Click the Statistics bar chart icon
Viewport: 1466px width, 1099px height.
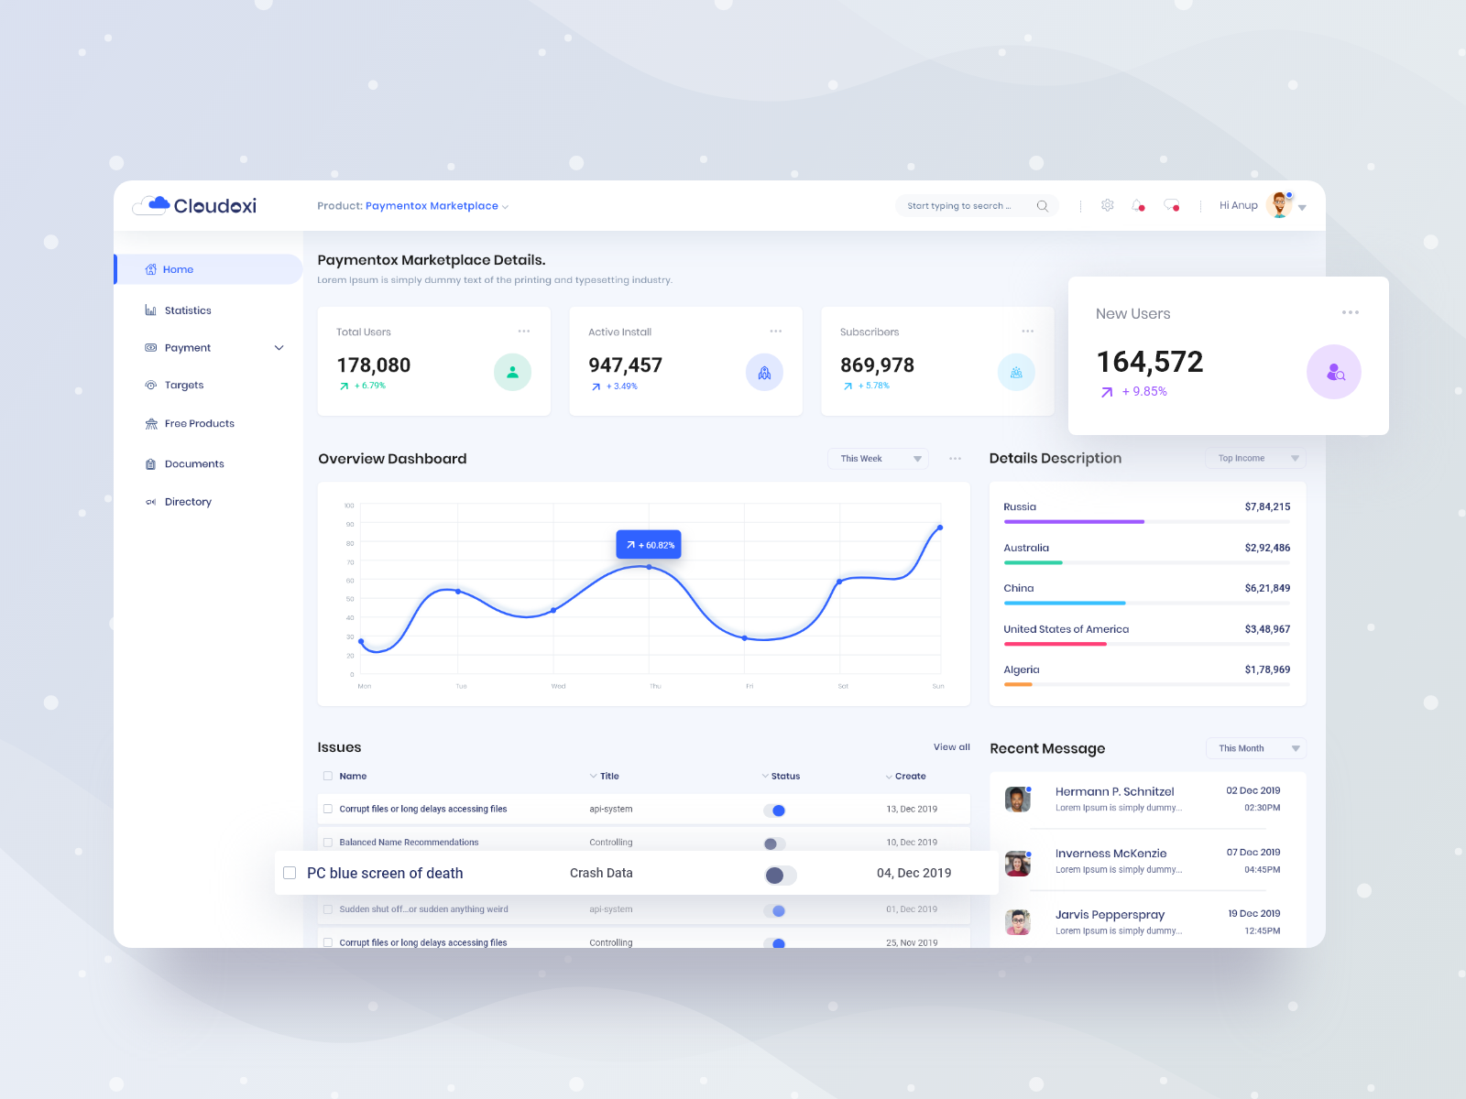click(x=150, y=310)
